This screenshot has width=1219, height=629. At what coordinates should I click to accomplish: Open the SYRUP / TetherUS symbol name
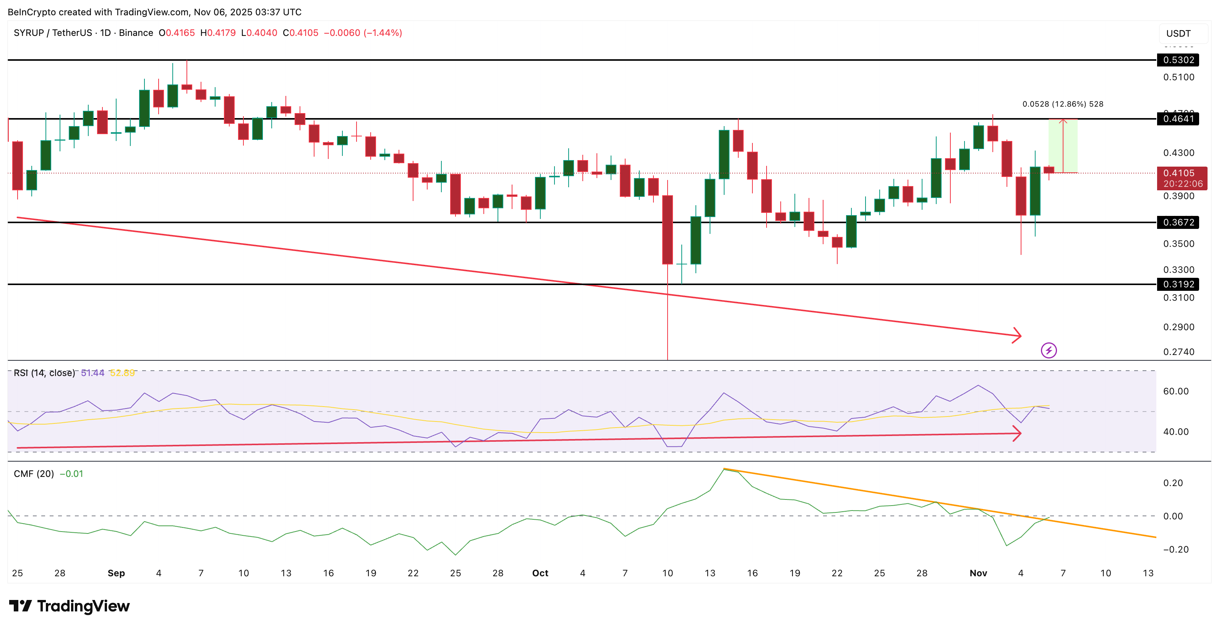click(x=53, y=32)
